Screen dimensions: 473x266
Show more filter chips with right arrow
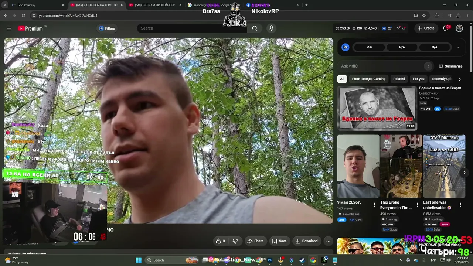pos(459,79)
